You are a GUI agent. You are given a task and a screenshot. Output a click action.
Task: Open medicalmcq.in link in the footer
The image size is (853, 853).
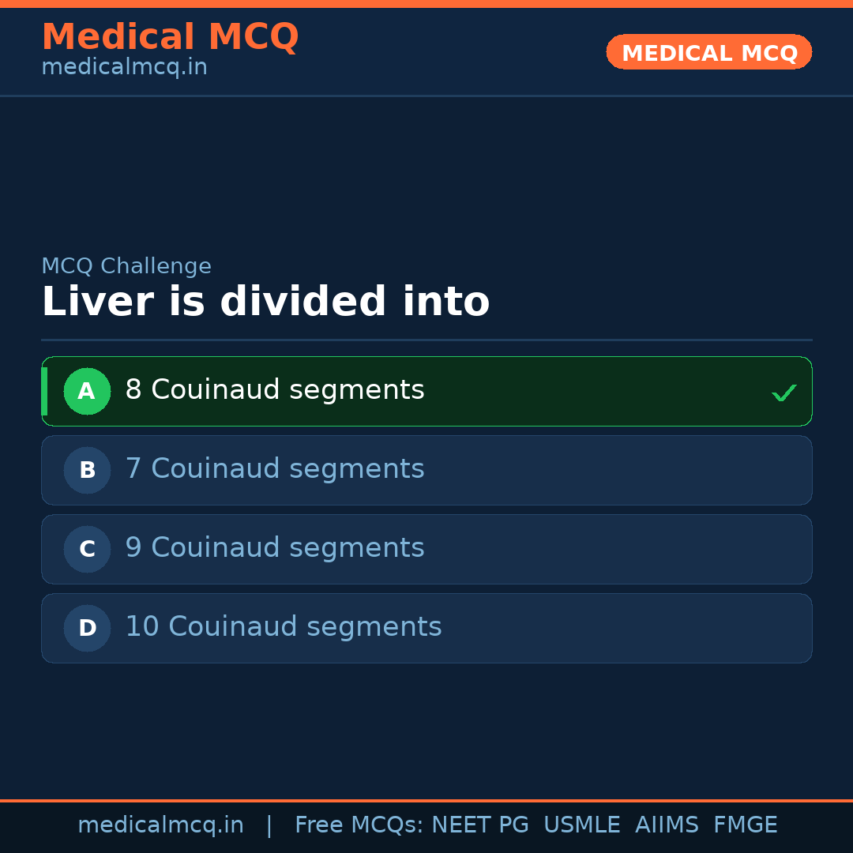160,825
